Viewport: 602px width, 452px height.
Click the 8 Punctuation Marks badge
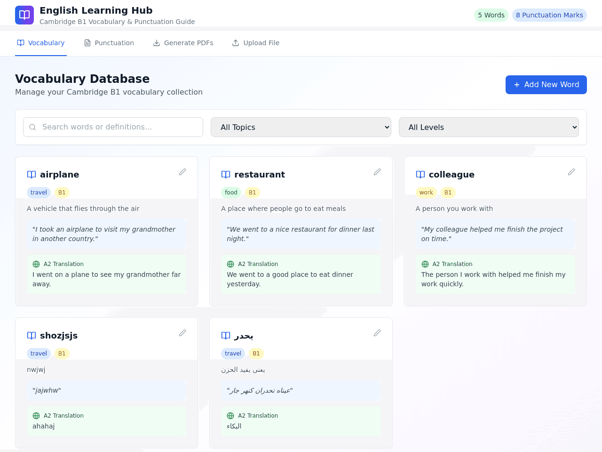click(549, 15)
